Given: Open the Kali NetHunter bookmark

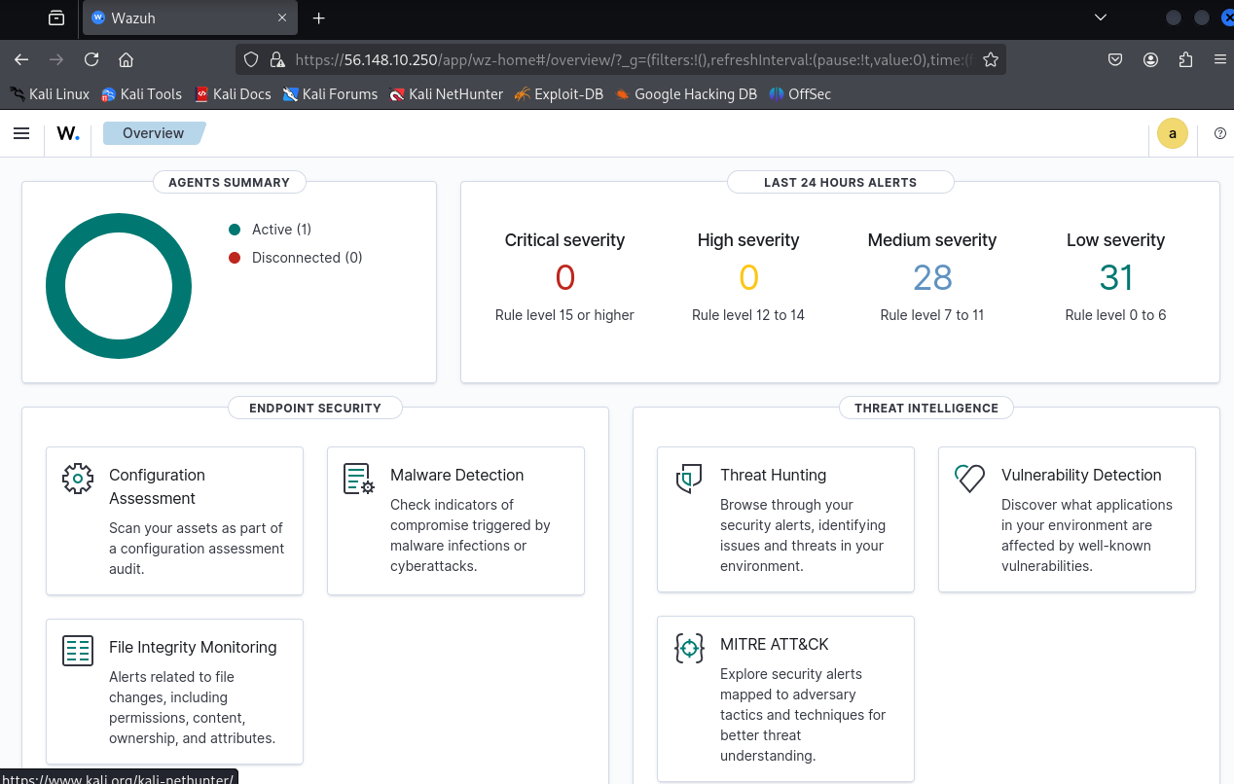Looking at the screenshot, I should click(x=447, y=94).
